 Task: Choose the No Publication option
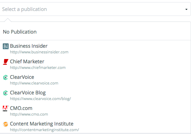95,32
